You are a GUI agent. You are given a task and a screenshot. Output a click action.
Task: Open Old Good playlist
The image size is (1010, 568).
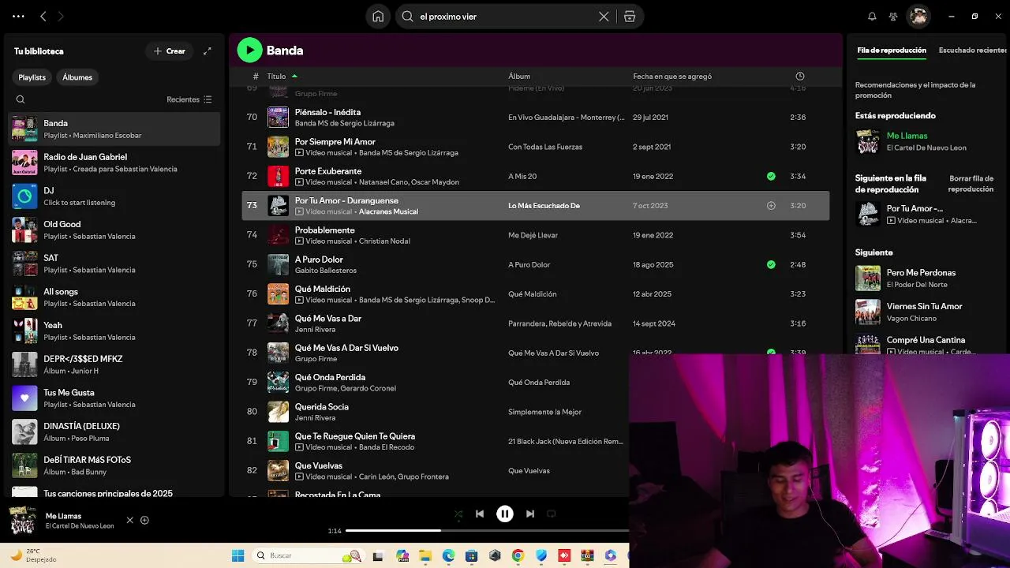(114, 230)
